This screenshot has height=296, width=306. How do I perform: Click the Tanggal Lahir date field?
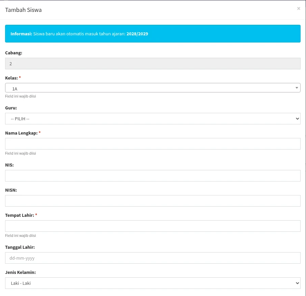152,258
